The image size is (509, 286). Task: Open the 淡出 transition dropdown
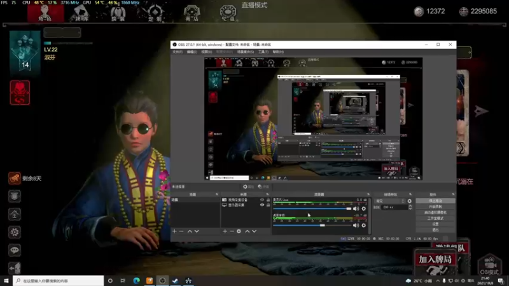click(x=390, y=201)
